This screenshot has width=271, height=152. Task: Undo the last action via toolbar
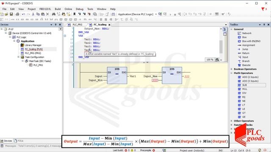[x=24, y=14]
